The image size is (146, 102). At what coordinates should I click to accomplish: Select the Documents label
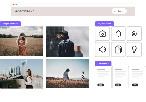click(103, 63)
